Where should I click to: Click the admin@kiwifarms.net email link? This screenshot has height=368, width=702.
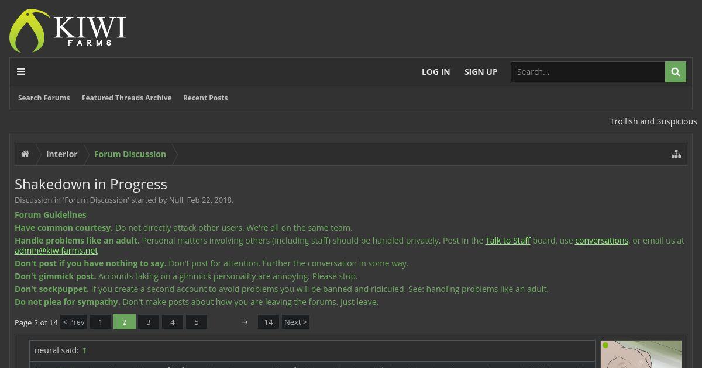click(56, 251)
